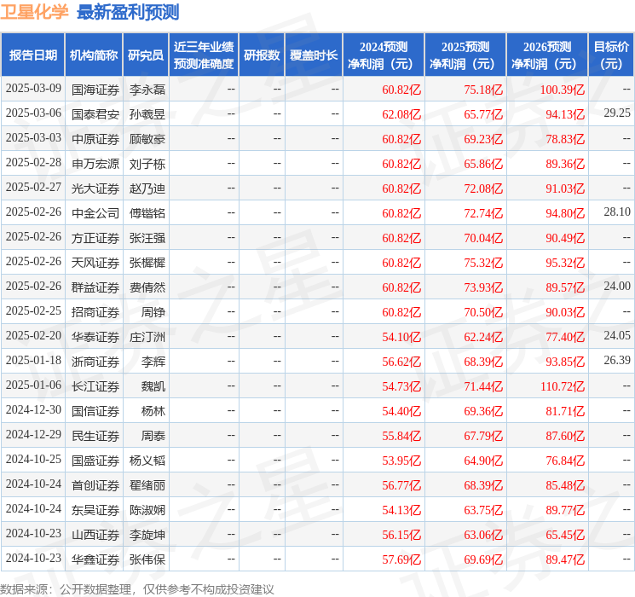Click target price 26.39

click(617, 360)
